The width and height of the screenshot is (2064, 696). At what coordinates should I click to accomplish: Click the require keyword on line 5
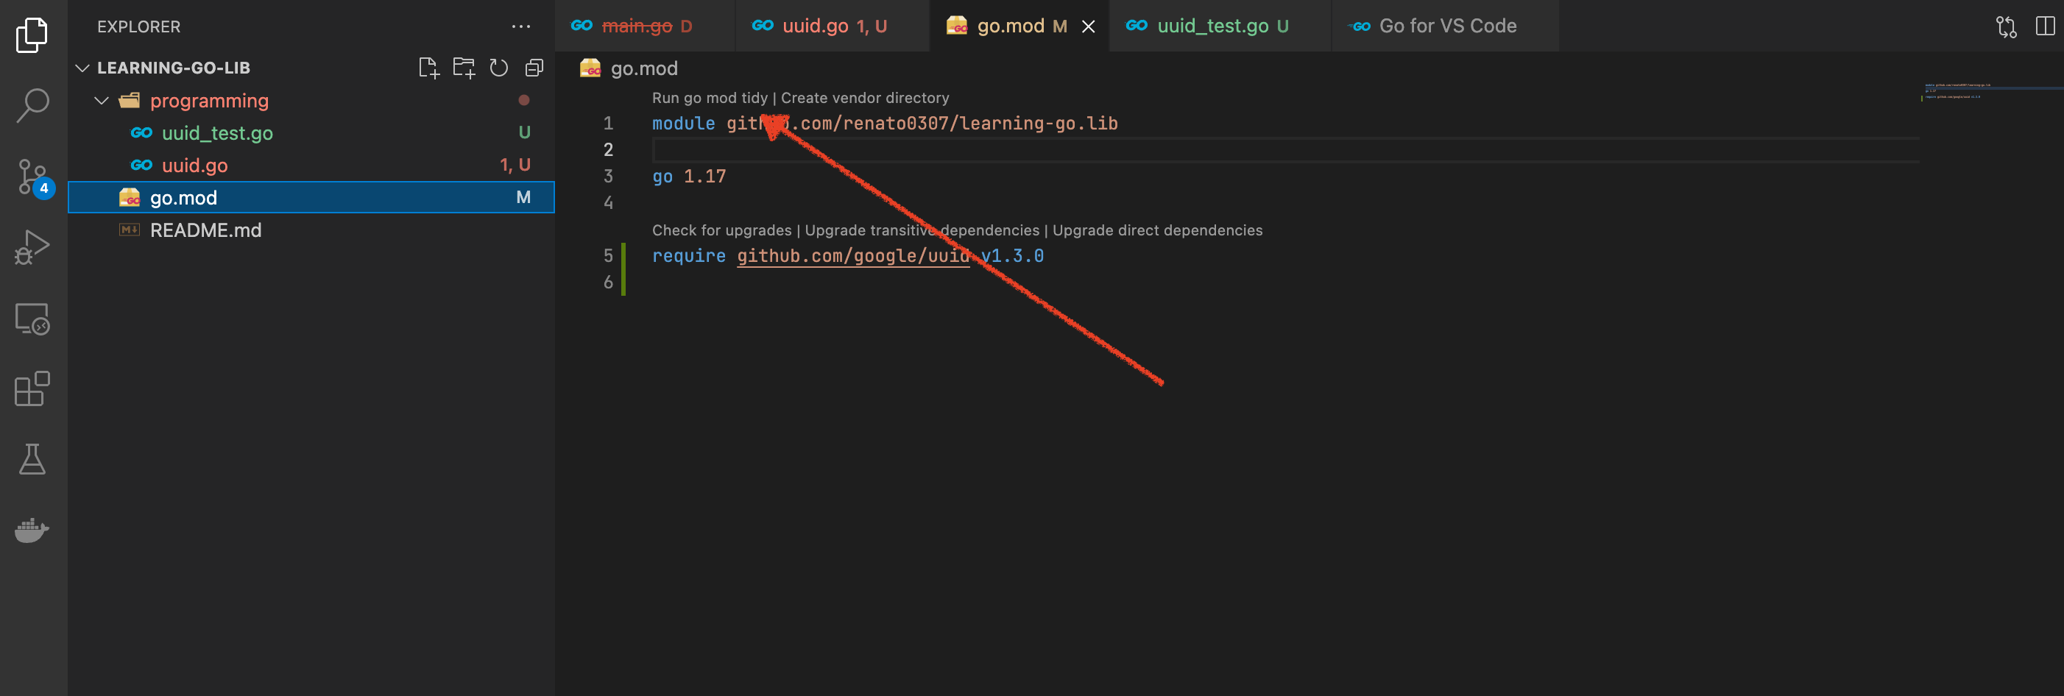[x=688, y=256]
